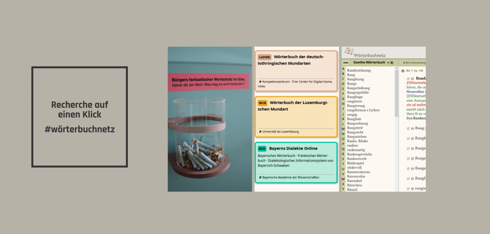Select letter M in the alphabet index
Screen dimensions: 490x234
(x=343, y=129)
